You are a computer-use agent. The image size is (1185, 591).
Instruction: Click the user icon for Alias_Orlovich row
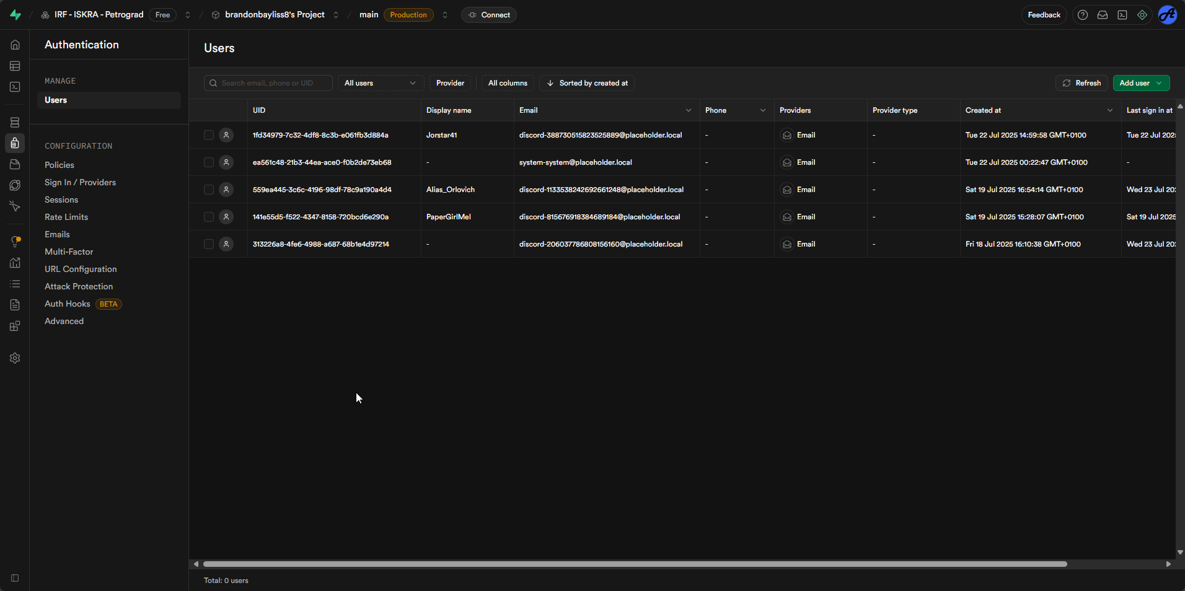point(226,190)
